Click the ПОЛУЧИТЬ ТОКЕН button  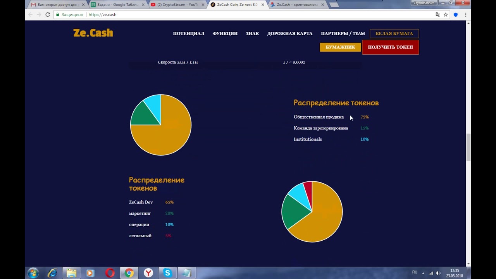(x=390, y=47)
